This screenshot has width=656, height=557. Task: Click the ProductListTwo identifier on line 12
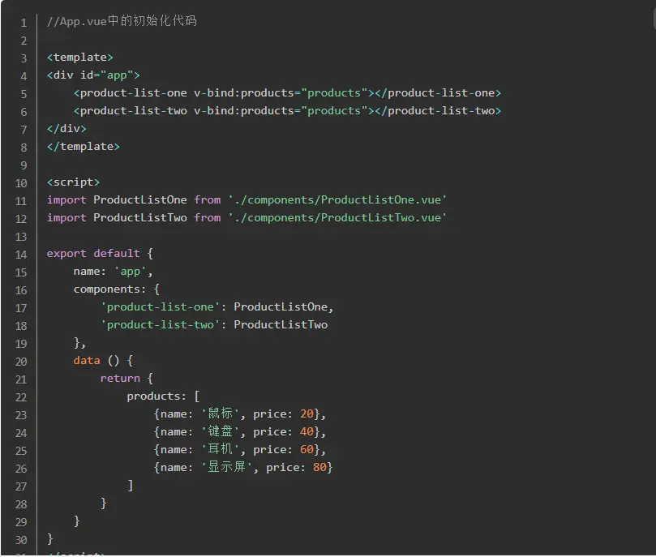tap(140, 218)
